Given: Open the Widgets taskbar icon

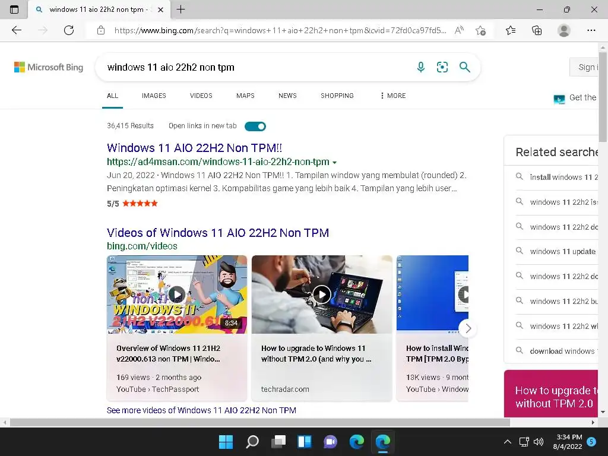Looking at the screenshot, I should (305, 442).
